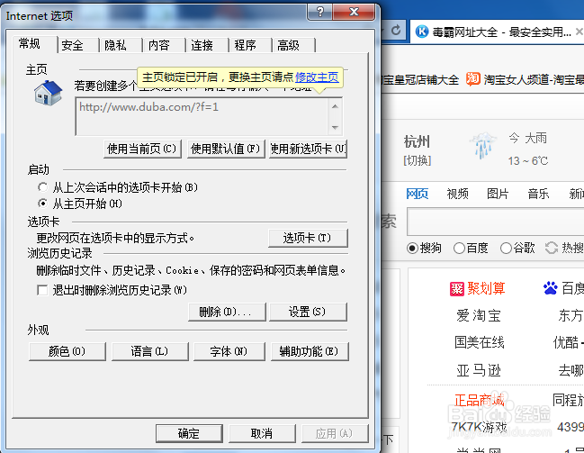
Task: Click 皇冠店铺大全 bookmark link
Action: tap(420, 79)
